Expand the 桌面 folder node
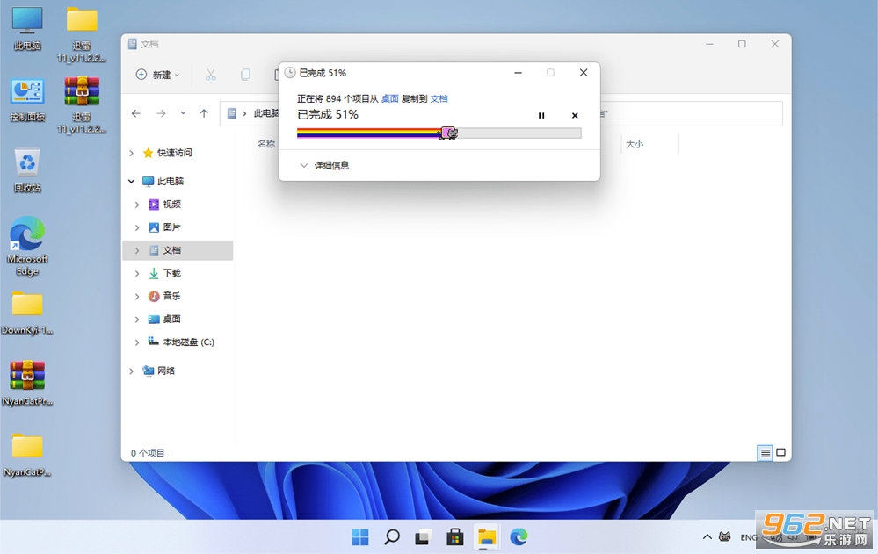 tap(137, 320)
